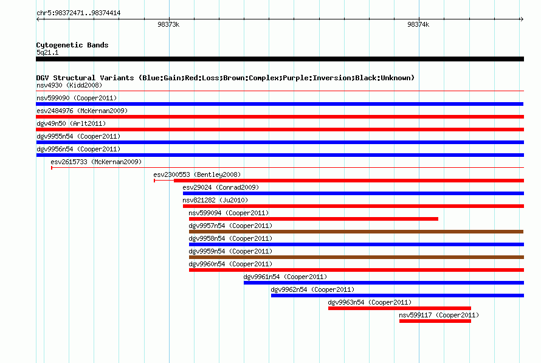This screenshot has height=363, width=541.
Task: Select the dgv9955n54 blue gain bar
Action: click(280, 142)
